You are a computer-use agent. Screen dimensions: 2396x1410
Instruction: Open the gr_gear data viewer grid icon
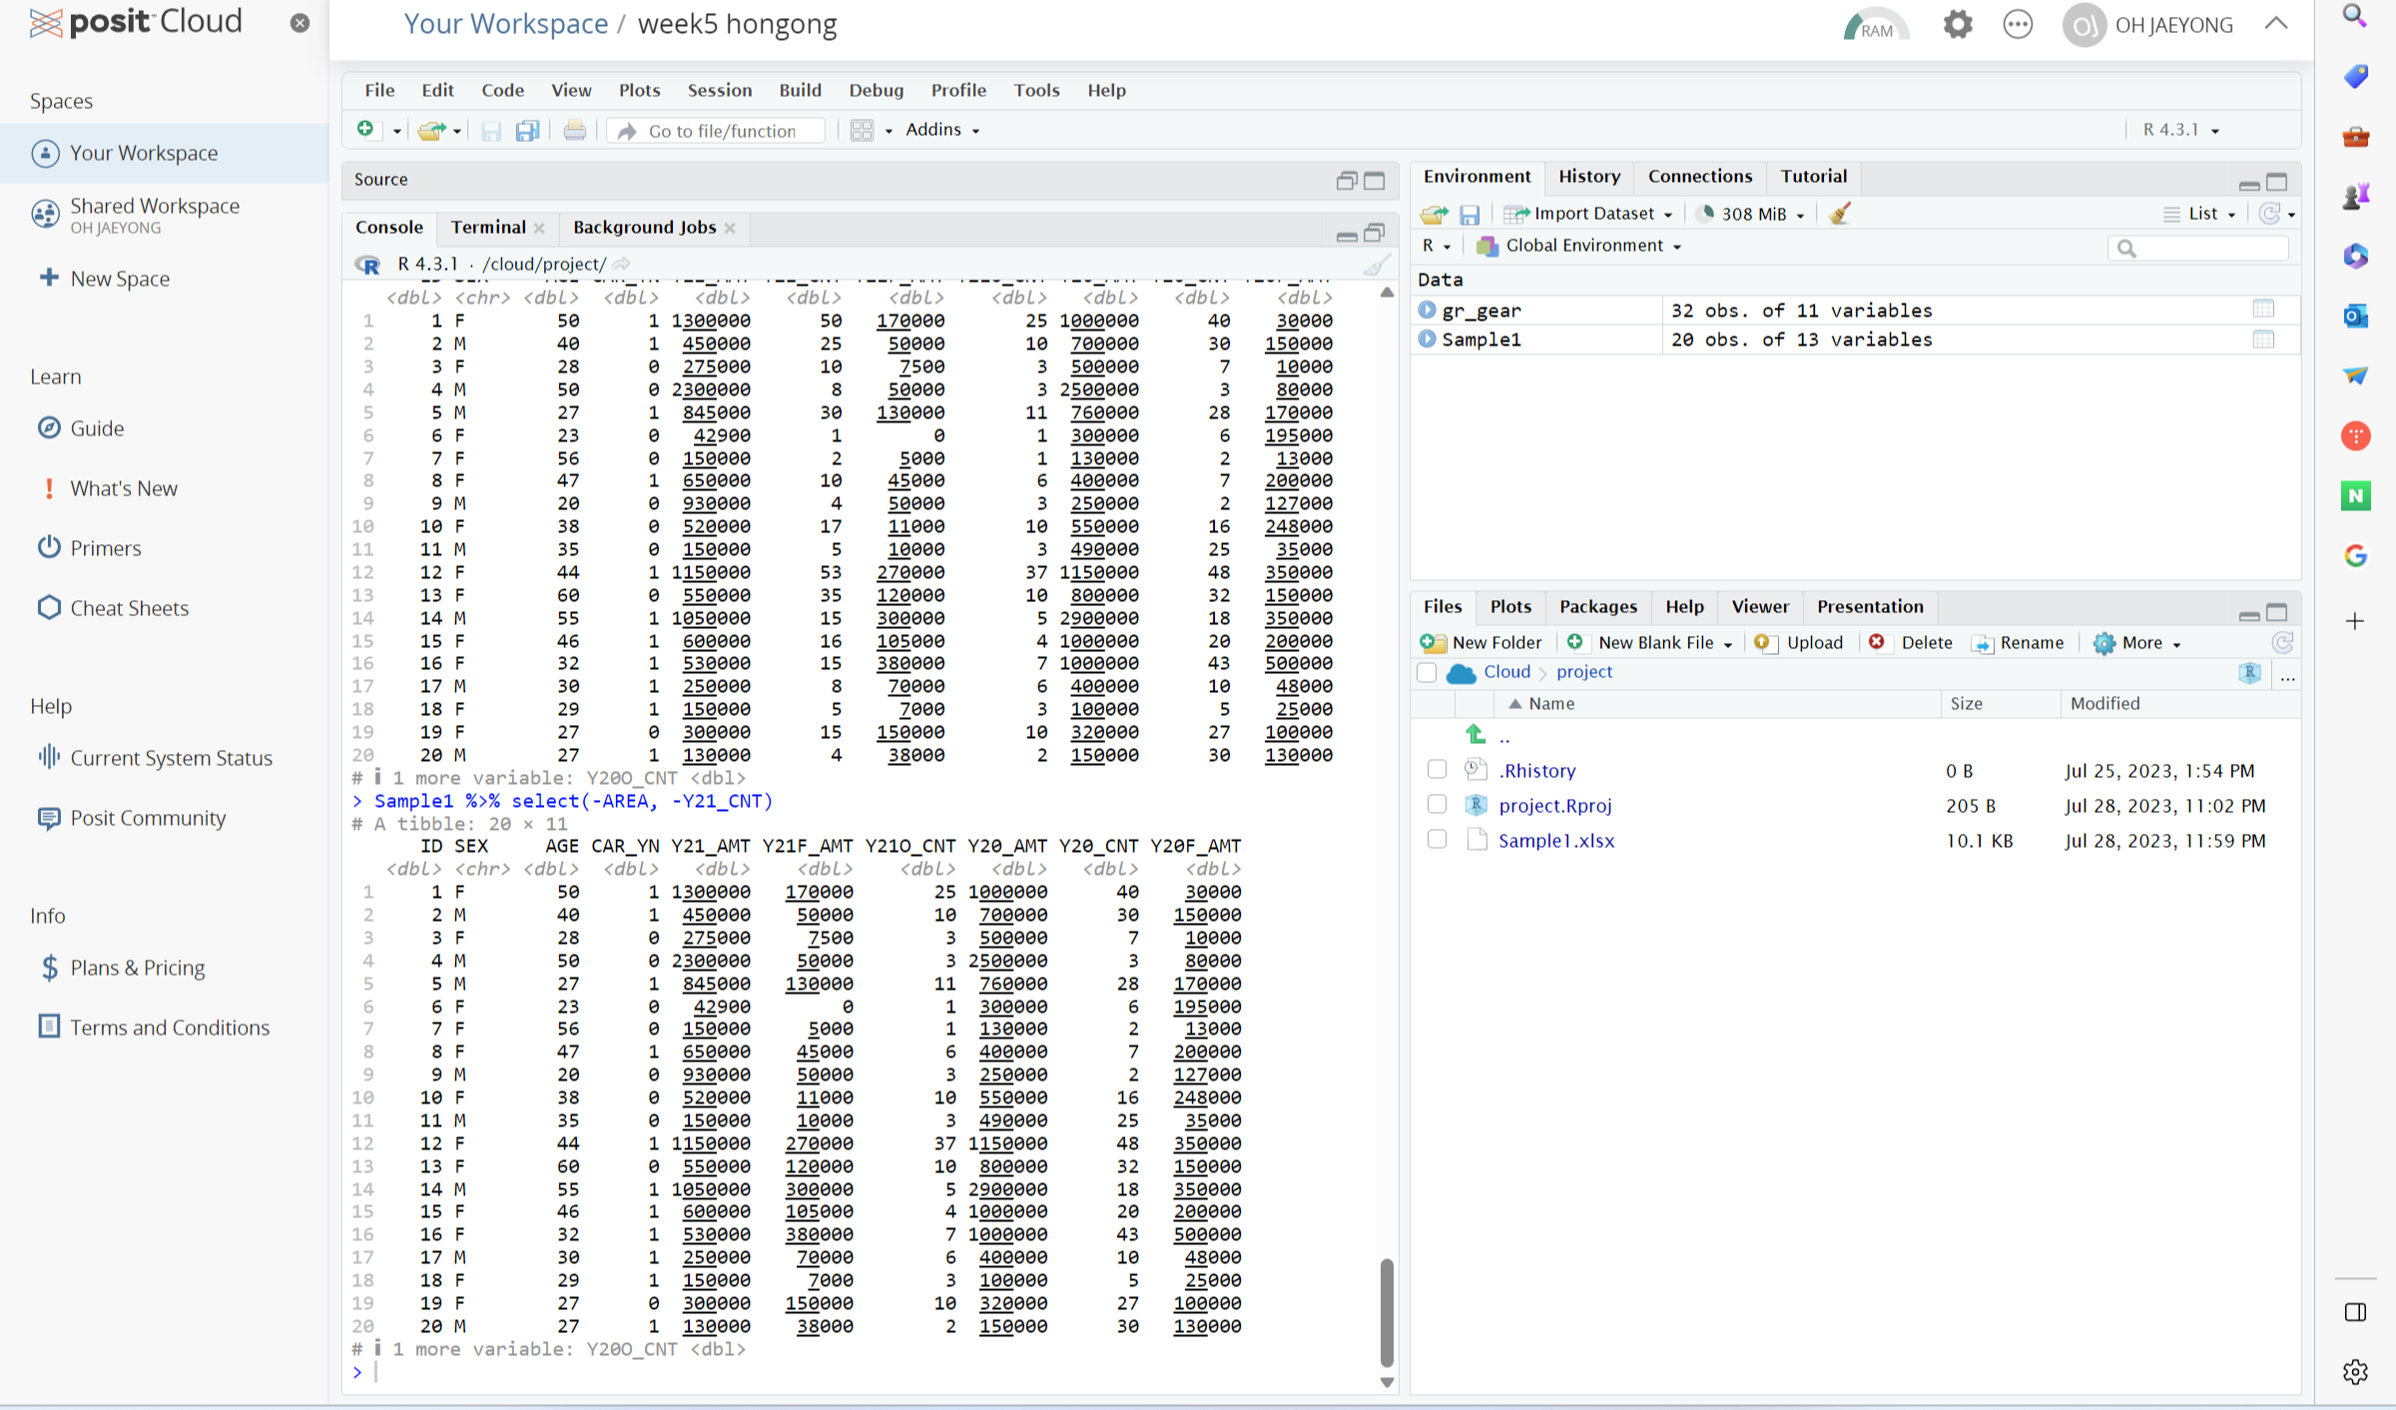coord(2263,310)
